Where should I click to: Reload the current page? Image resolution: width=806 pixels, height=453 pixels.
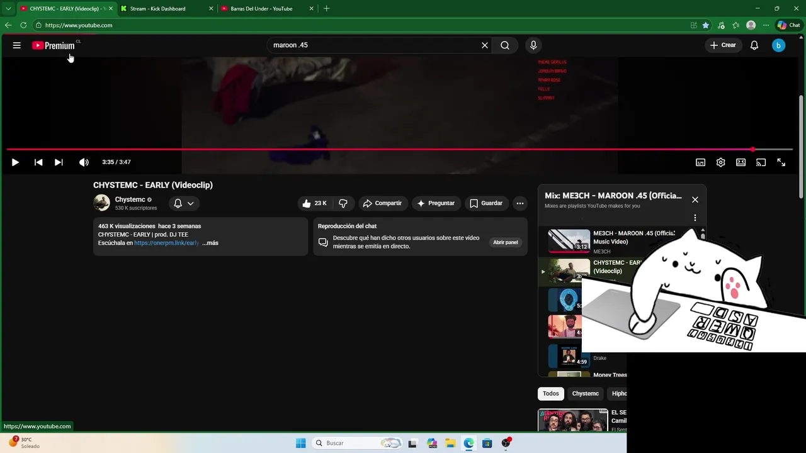23,25
